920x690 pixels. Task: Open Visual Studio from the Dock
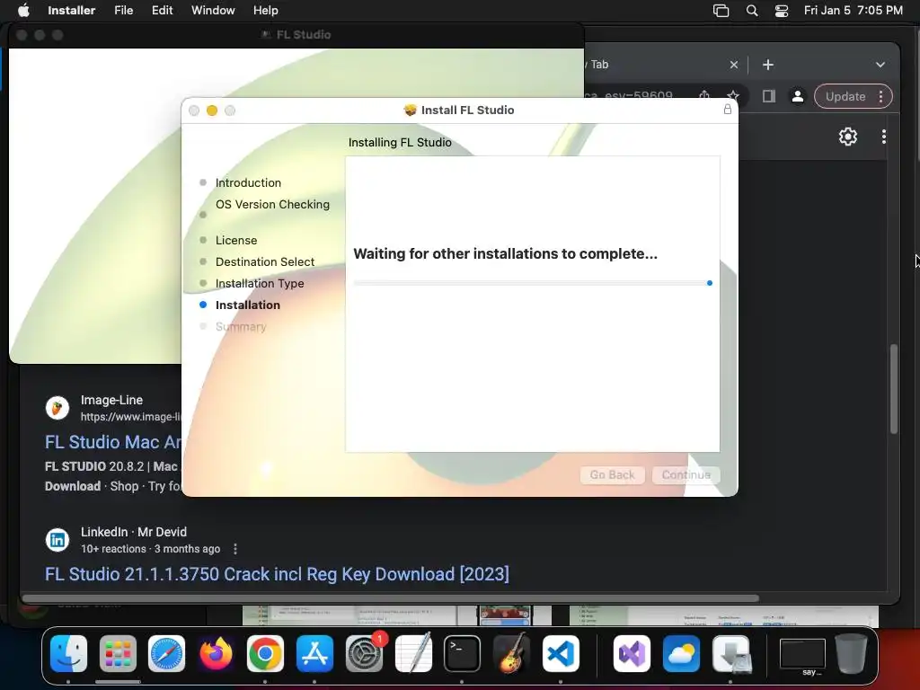click(x=632, y=653)
